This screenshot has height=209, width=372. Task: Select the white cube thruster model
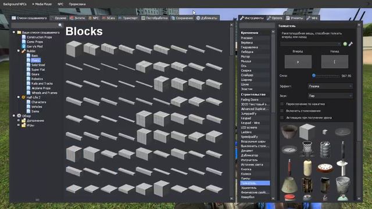tap(307, 132)
